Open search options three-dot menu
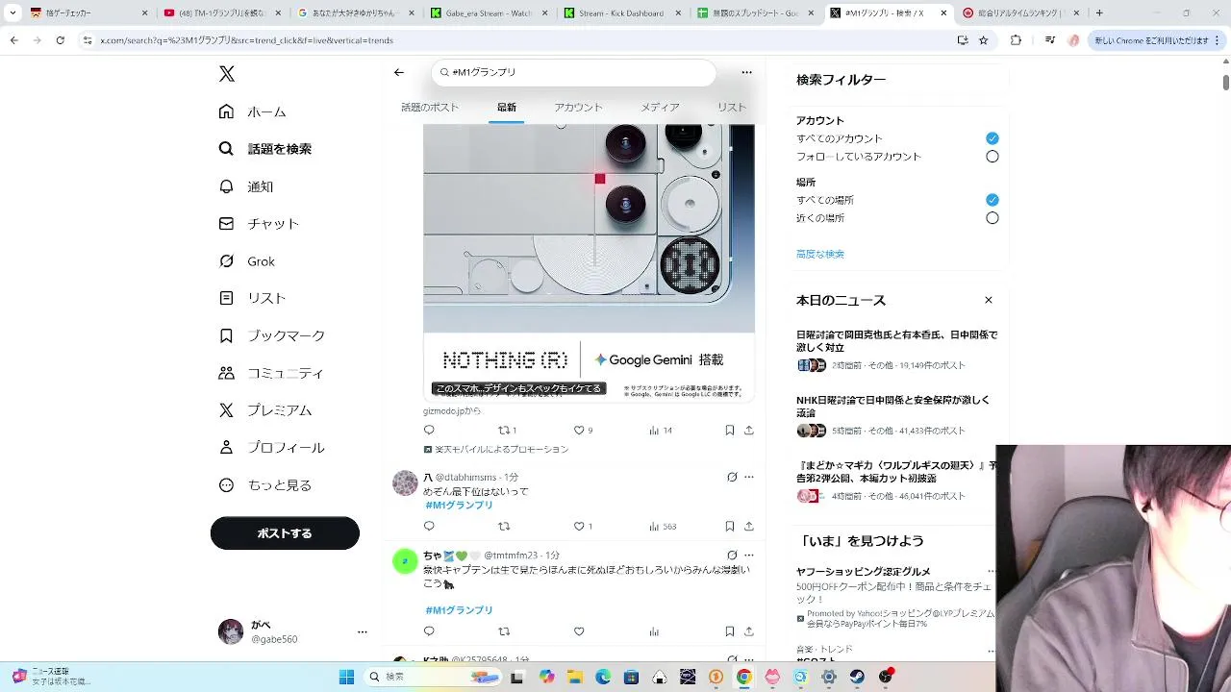This screenshot has height=692, width=1231. (746, 72)
